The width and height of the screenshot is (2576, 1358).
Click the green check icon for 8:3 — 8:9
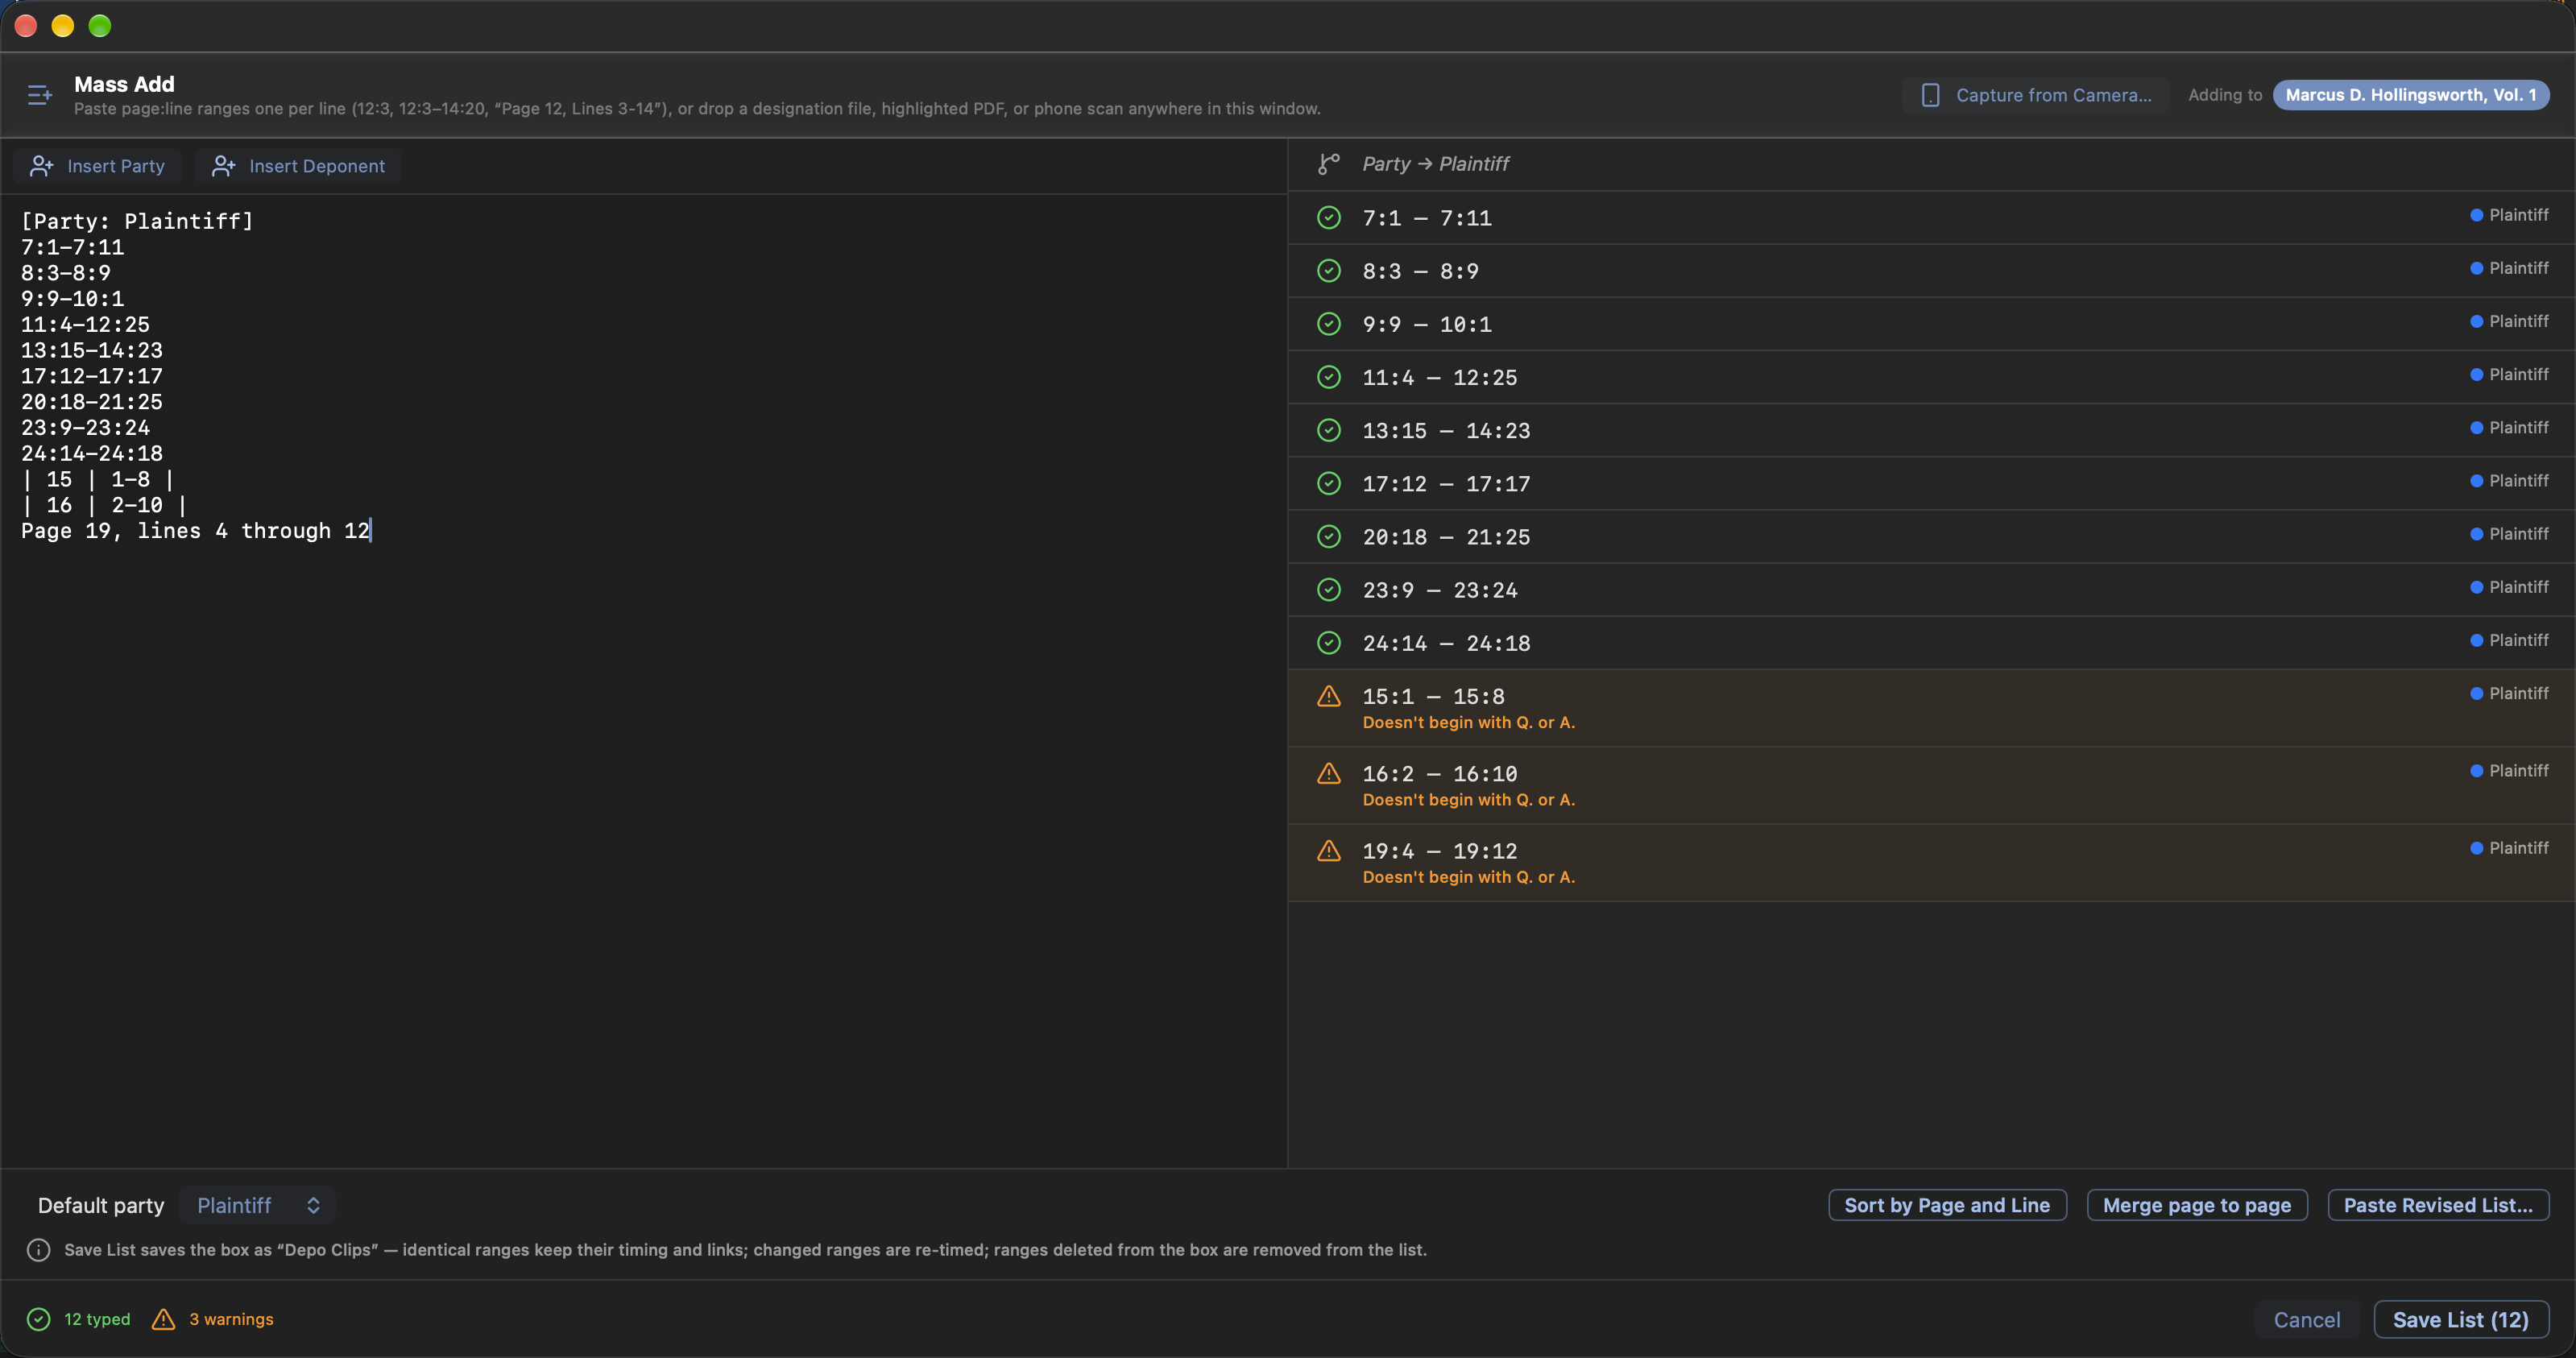(1328, 271)
